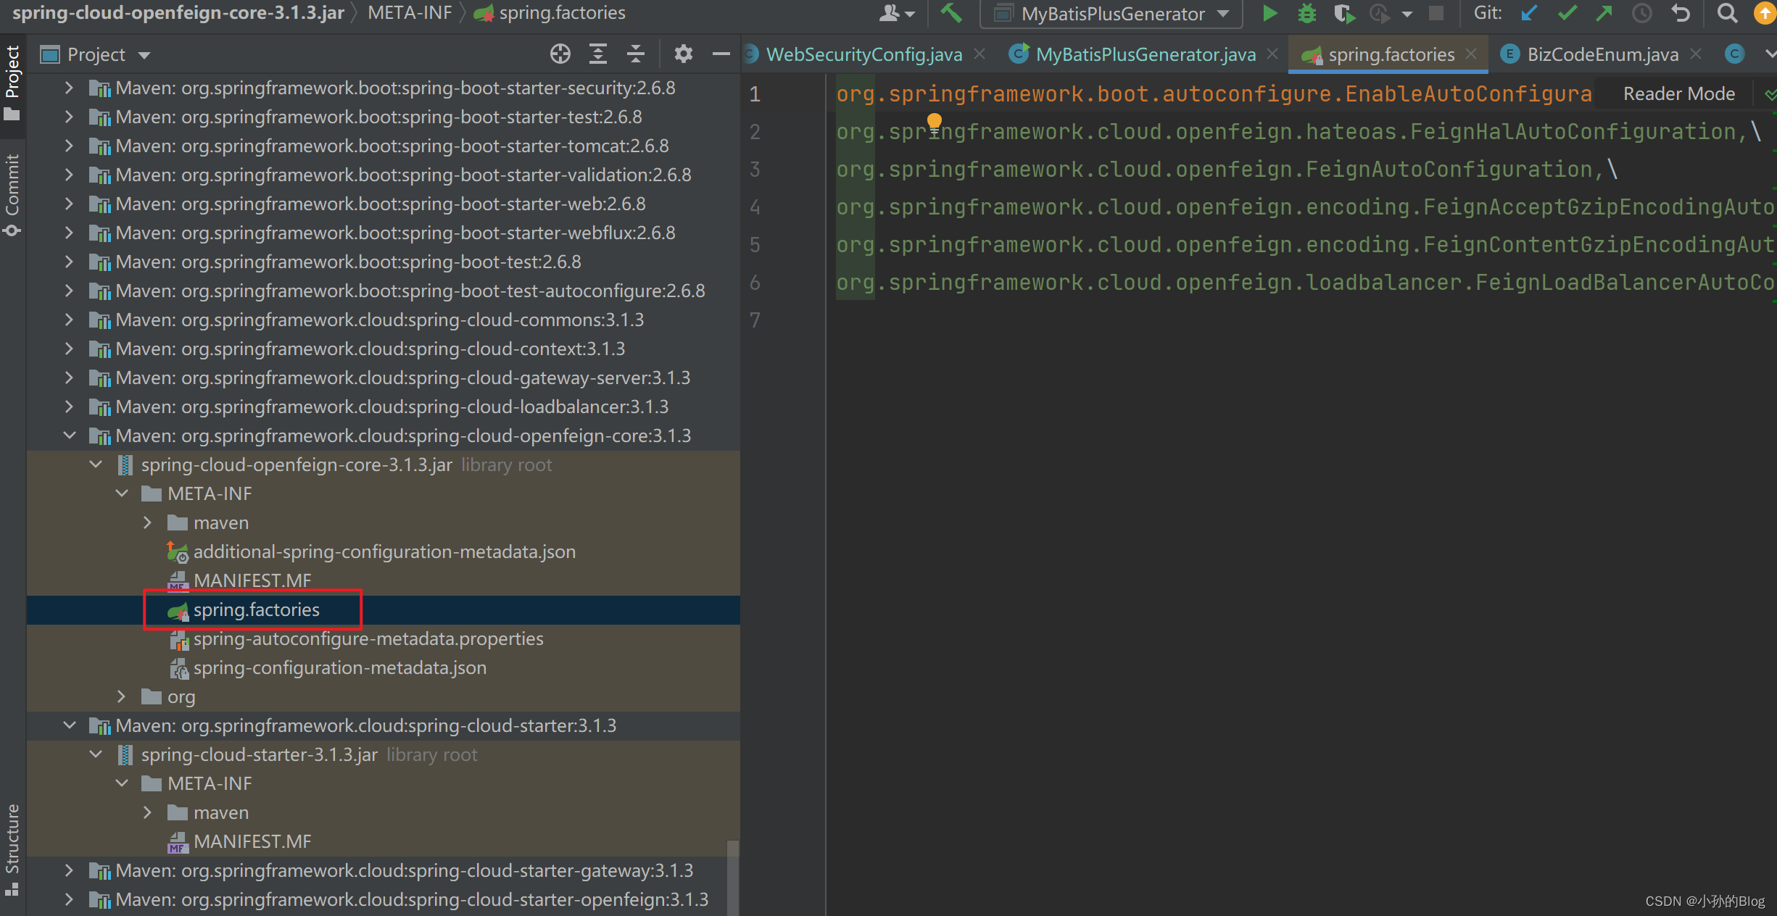Start debugging with the bug icon
The height and width of the screenshot is (916, 1777).
(x=1306, y=13)
